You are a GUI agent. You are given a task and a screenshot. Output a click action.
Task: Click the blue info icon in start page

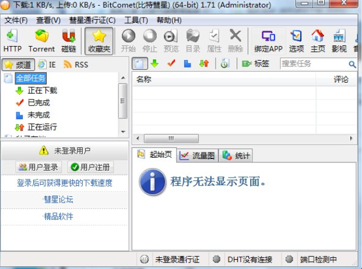point(152,182)
